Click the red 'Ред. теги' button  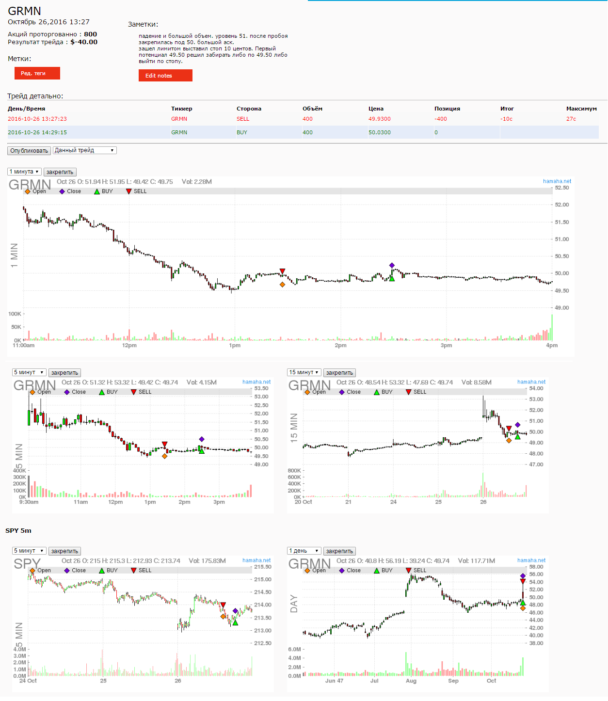(37, 73)
